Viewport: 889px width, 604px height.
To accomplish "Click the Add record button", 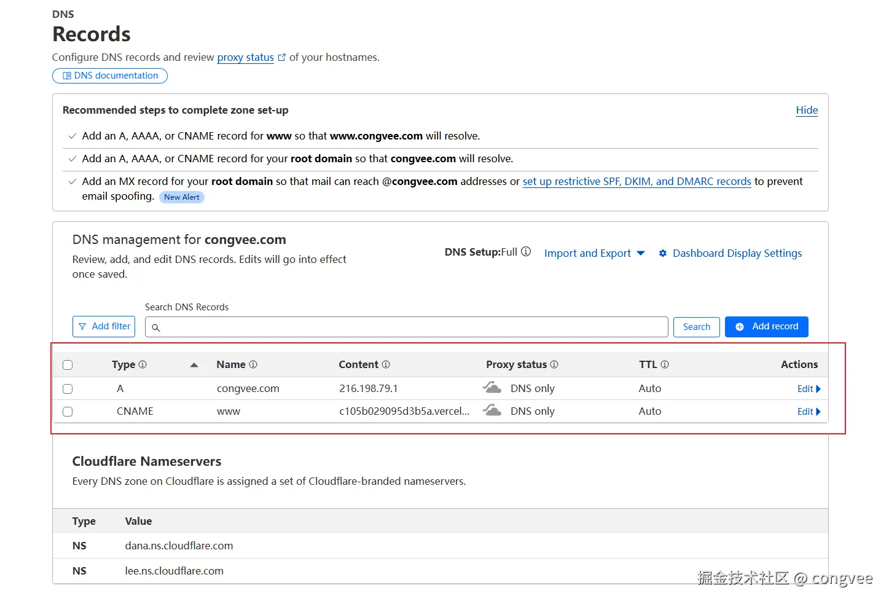I will (x=767, y=327).
